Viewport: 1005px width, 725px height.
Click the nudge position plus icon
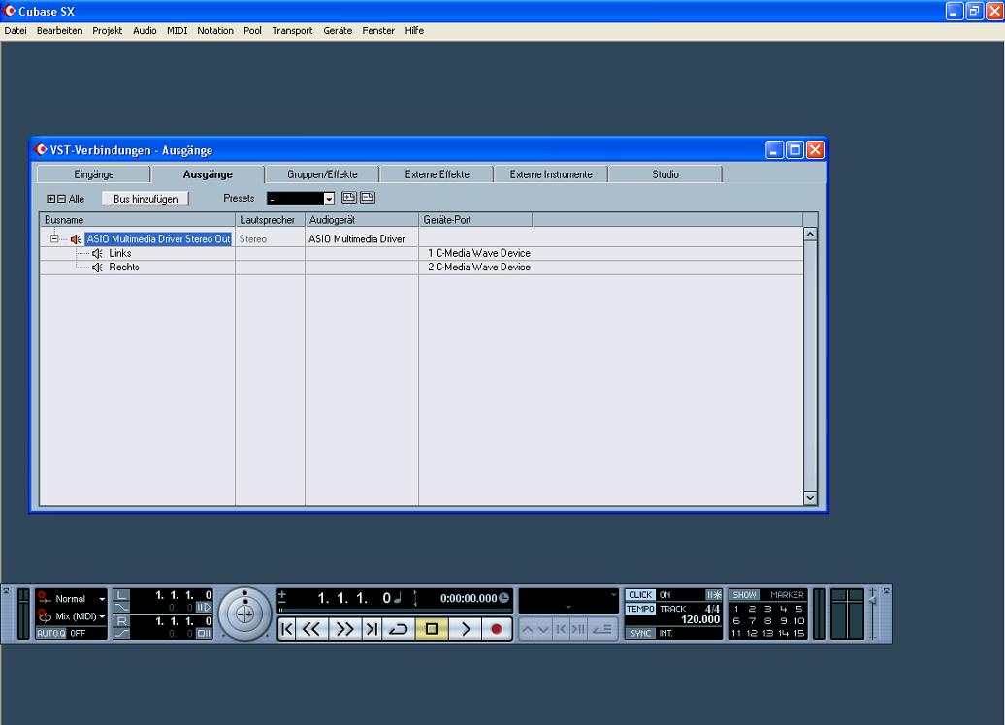pos(282,594)
